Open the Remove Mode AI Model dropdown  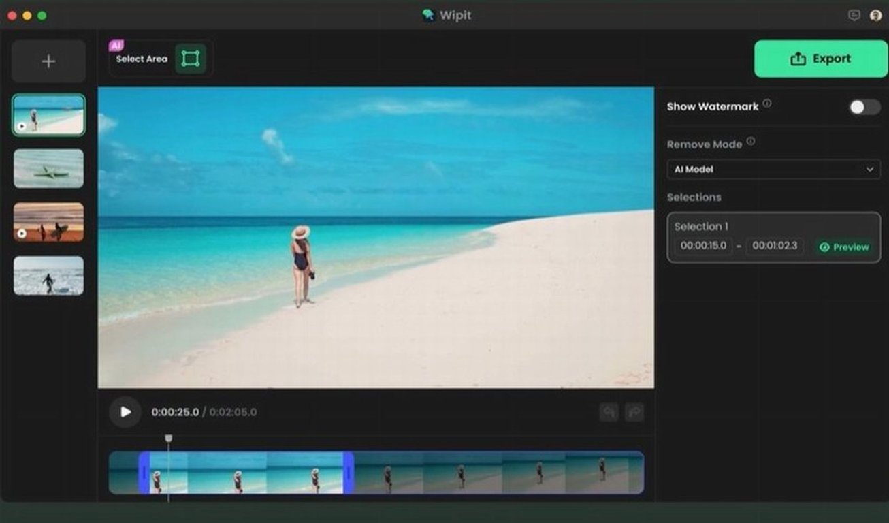[x=774, y=169]
